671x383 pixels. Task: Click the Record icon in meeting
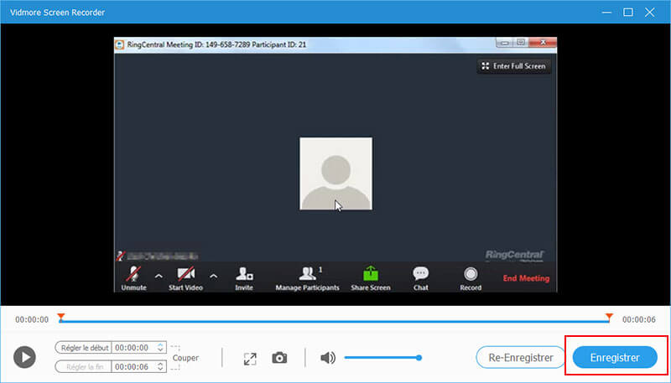click(x=471, y=275)
